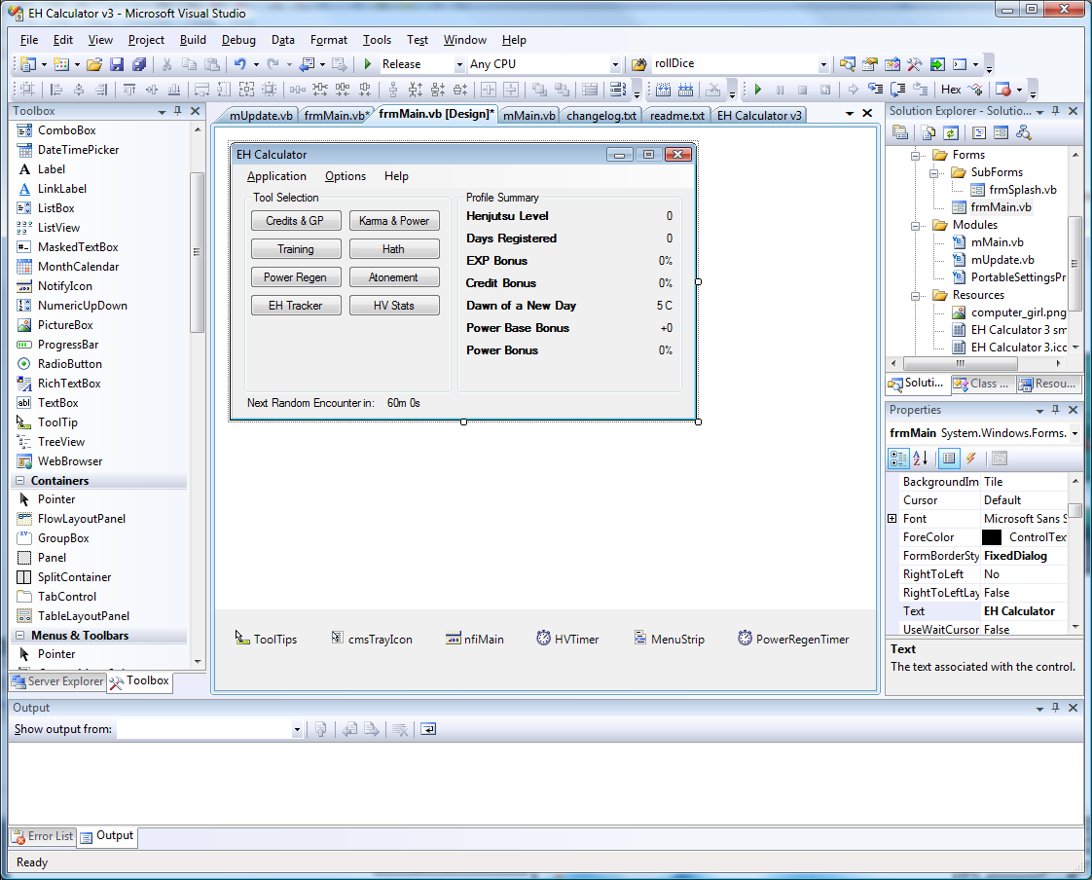1092x880 pixels.
Task: Click View Class Diagram in Solution Explorer
Action: click(x=1023, y=132)
